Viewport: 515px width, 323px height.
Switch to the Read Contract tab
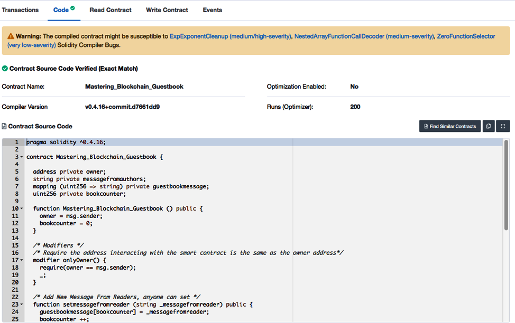point(111,10)
